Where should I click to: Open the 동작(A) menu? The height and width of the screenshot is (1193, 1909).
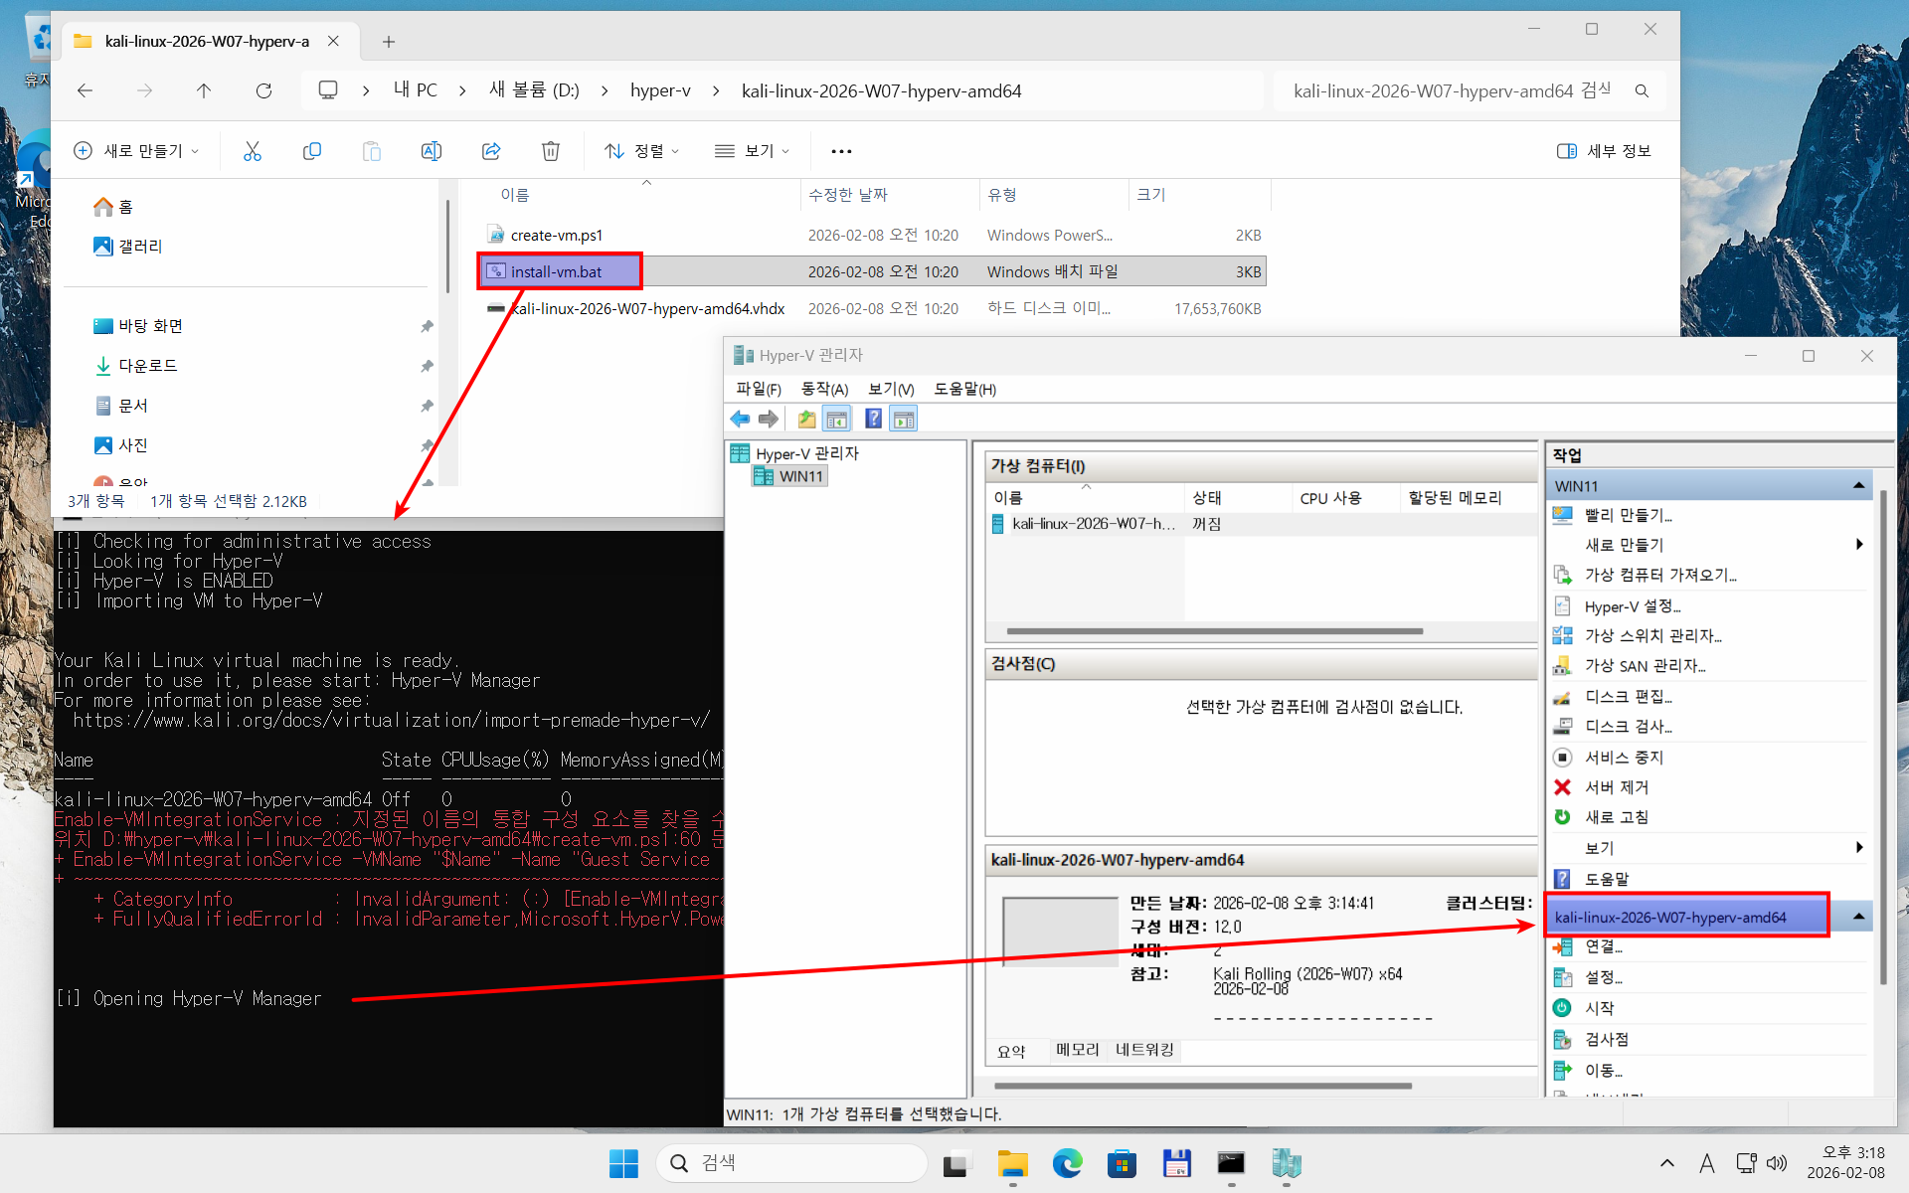point(824,389)
